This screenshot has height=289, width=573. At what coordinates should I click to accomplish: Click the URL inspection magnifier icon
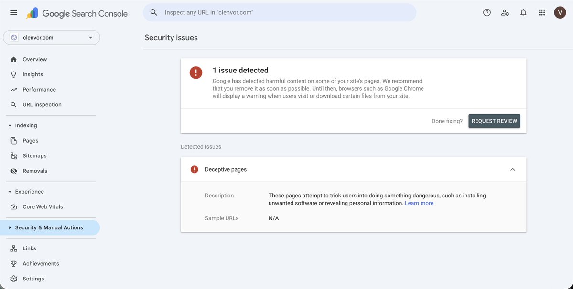(x=13, y=104)
